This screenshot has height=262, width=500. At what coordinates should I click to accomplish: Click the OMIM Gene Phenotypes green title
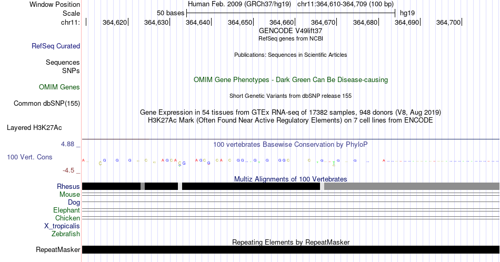pyautogui.click(x=291, y=79)
